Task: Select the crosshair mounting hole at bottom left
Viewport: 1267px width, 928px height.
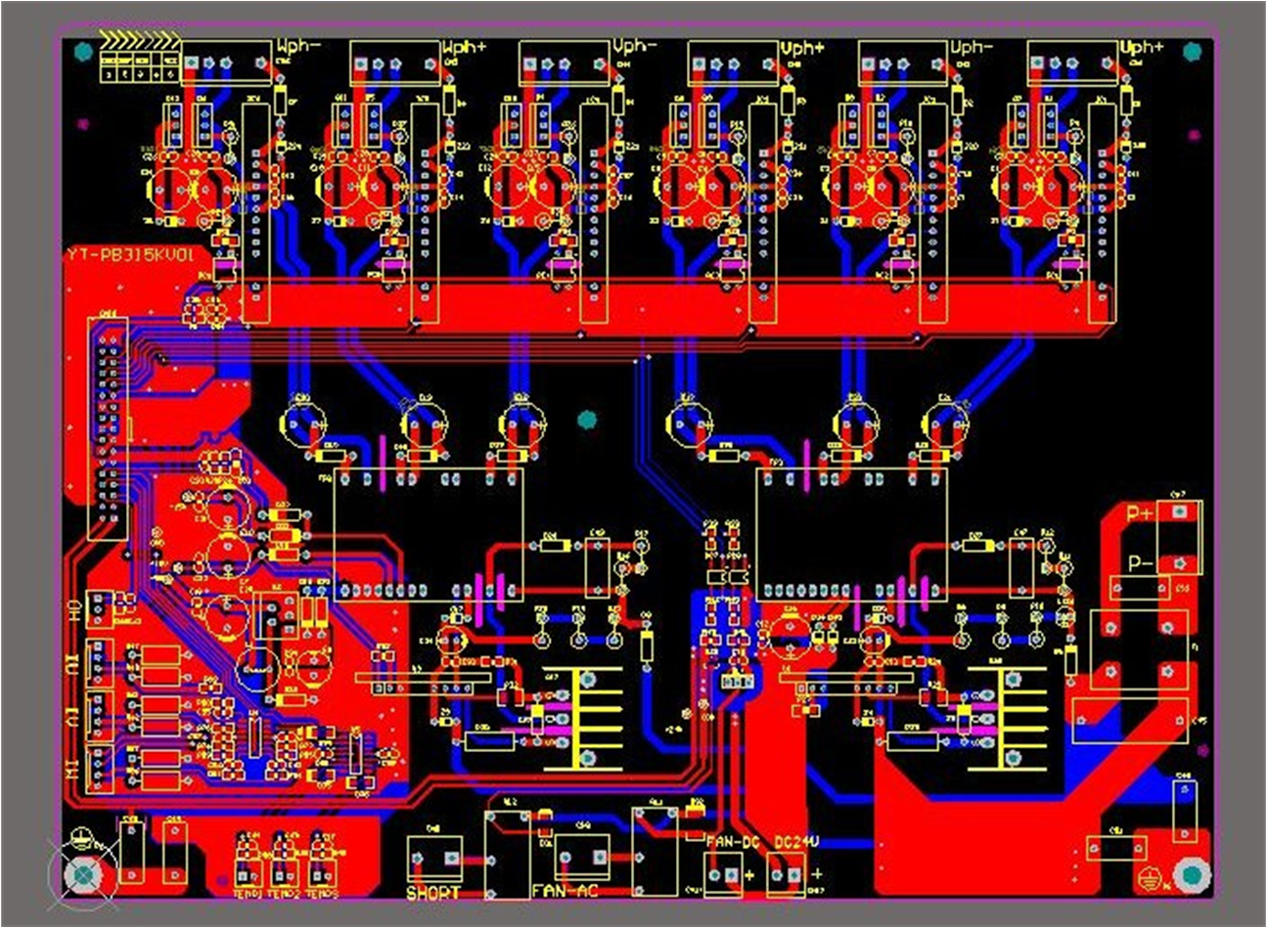Action: click(85, 876)
